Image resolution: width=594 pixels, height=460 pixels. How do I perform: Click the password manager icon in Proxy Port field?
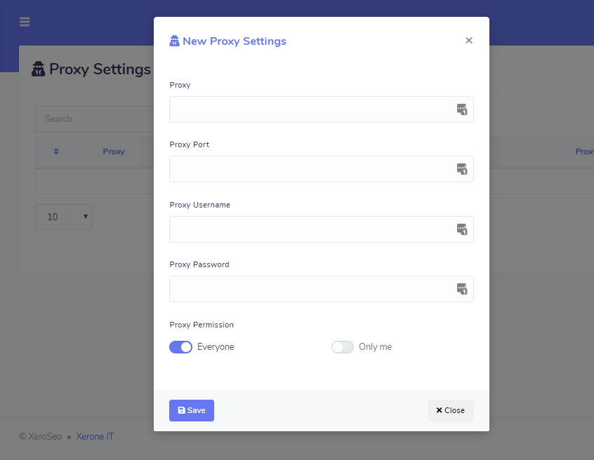click(461, 169)
